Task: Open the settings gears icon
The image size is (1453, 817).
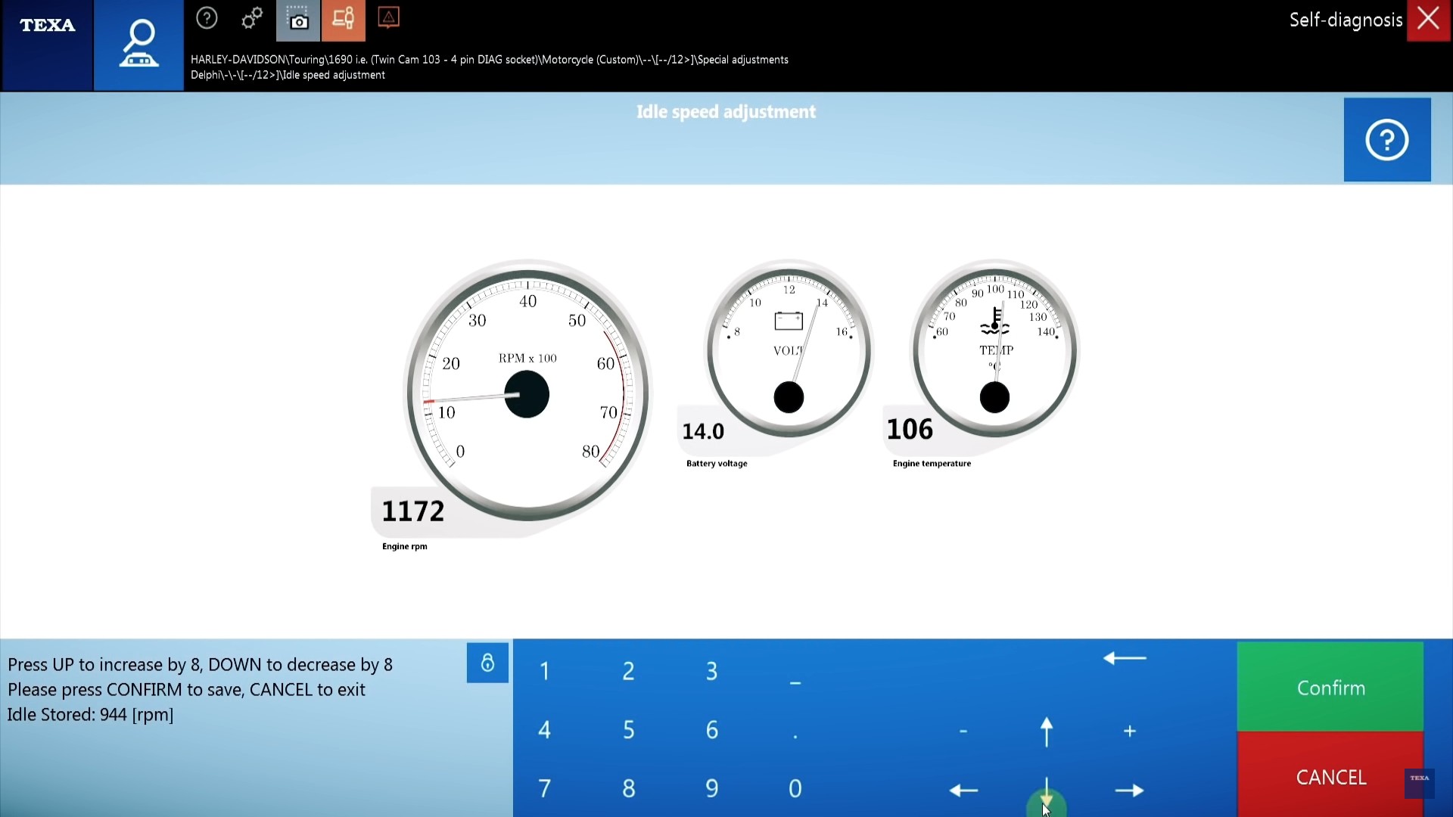Action: coord(252,18)
